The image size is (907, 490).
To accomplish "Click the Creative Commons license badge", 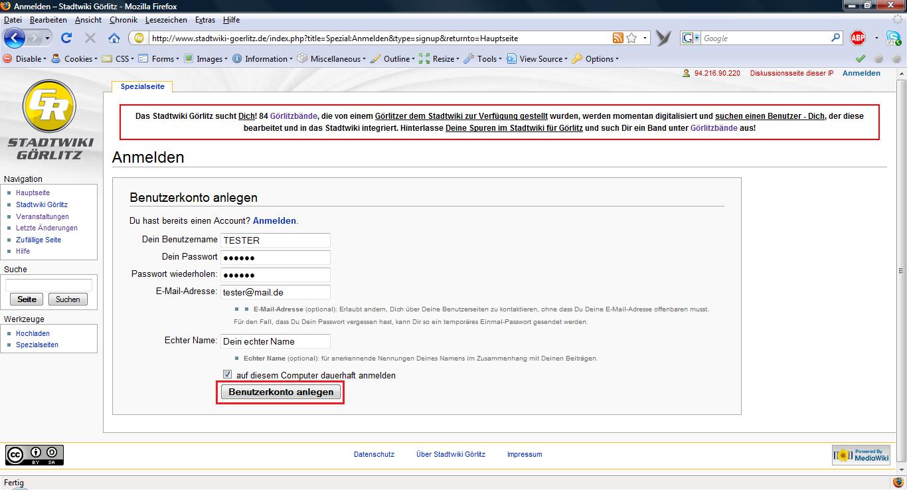I will coord(35,455).
